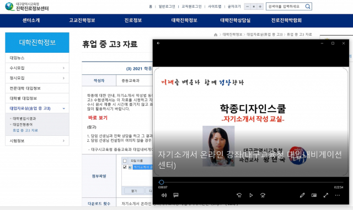Click 일반로그인 link
The height and width of the screenshot is (210, 353).
click(x=167, y=7)
